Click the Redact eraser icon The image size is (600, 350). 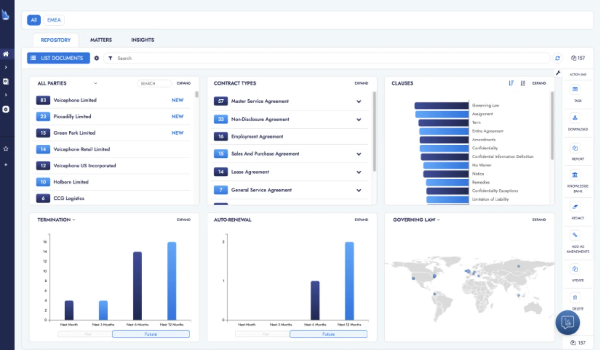click(575, 207)
